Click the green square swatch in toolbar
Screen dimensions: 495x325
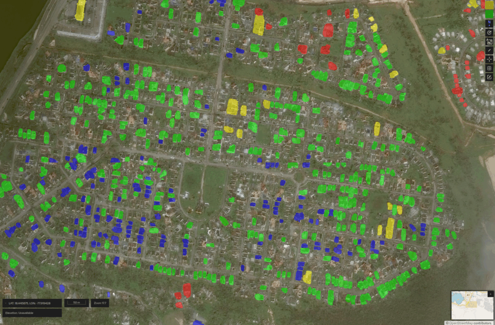[489, 14]
